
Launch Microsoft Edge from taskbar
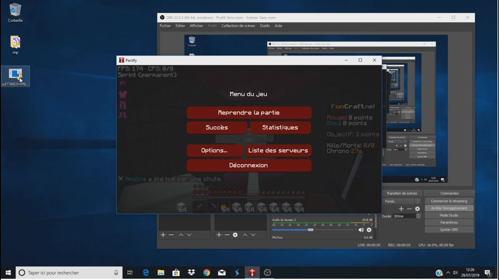(x=146, y=273)
